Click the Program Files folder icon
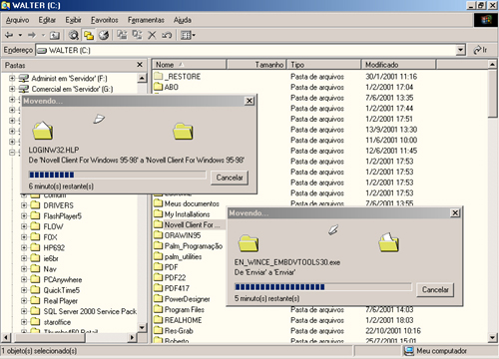 [x=159, y=309]
